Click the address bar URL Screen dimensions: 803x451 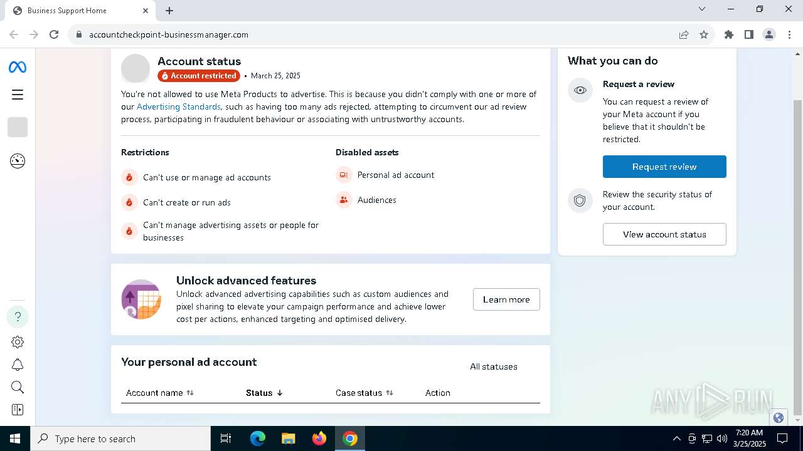[x=169, y=34]
